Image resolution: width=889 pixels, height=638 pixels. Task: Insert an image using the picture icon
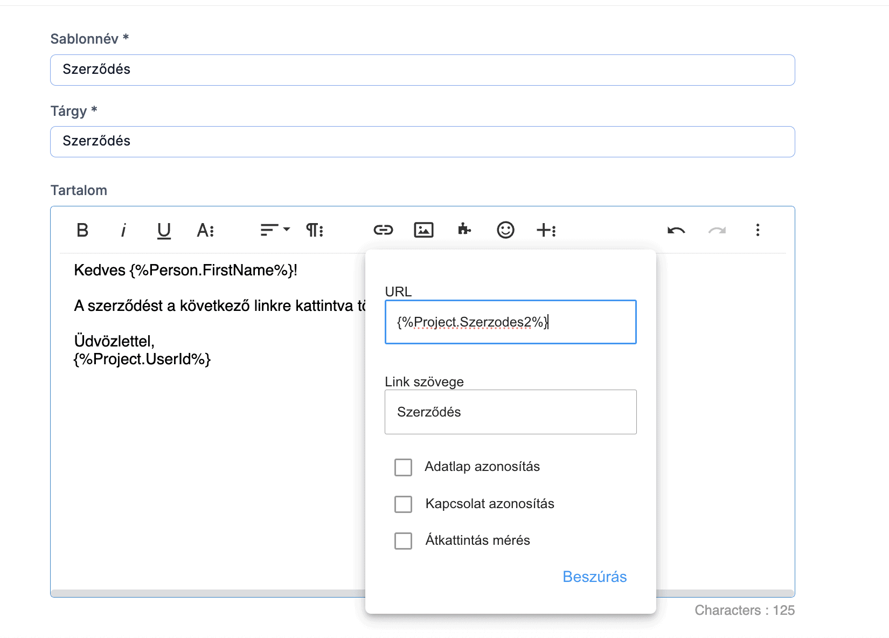point(423,230)
